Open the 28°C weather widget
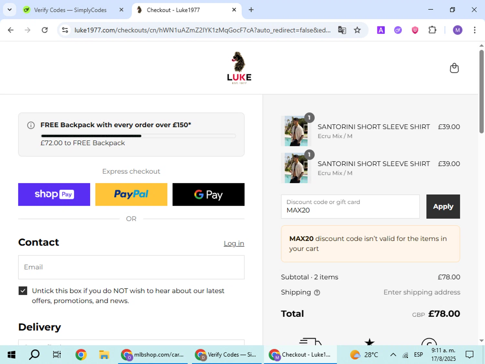 point(364,355)
